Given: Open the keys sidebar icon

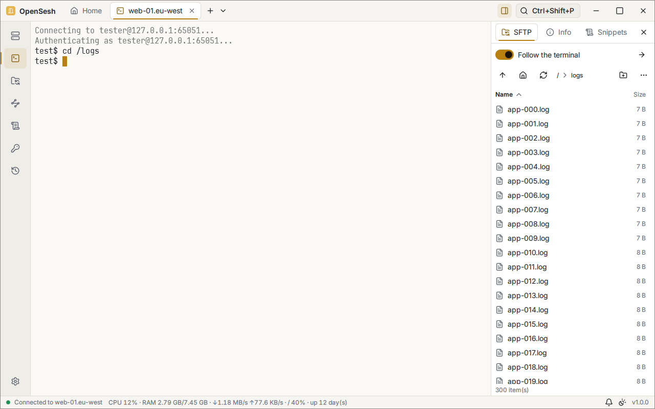Looking at the screenshot, I should [x=15, y=148].
